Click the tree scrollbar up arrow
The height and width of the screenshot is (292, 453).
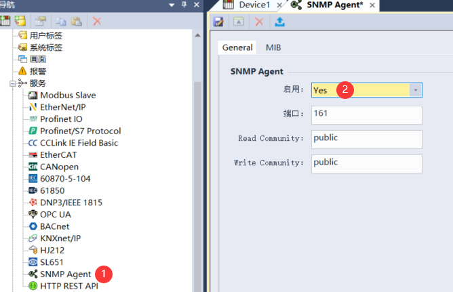coord(197,35)
